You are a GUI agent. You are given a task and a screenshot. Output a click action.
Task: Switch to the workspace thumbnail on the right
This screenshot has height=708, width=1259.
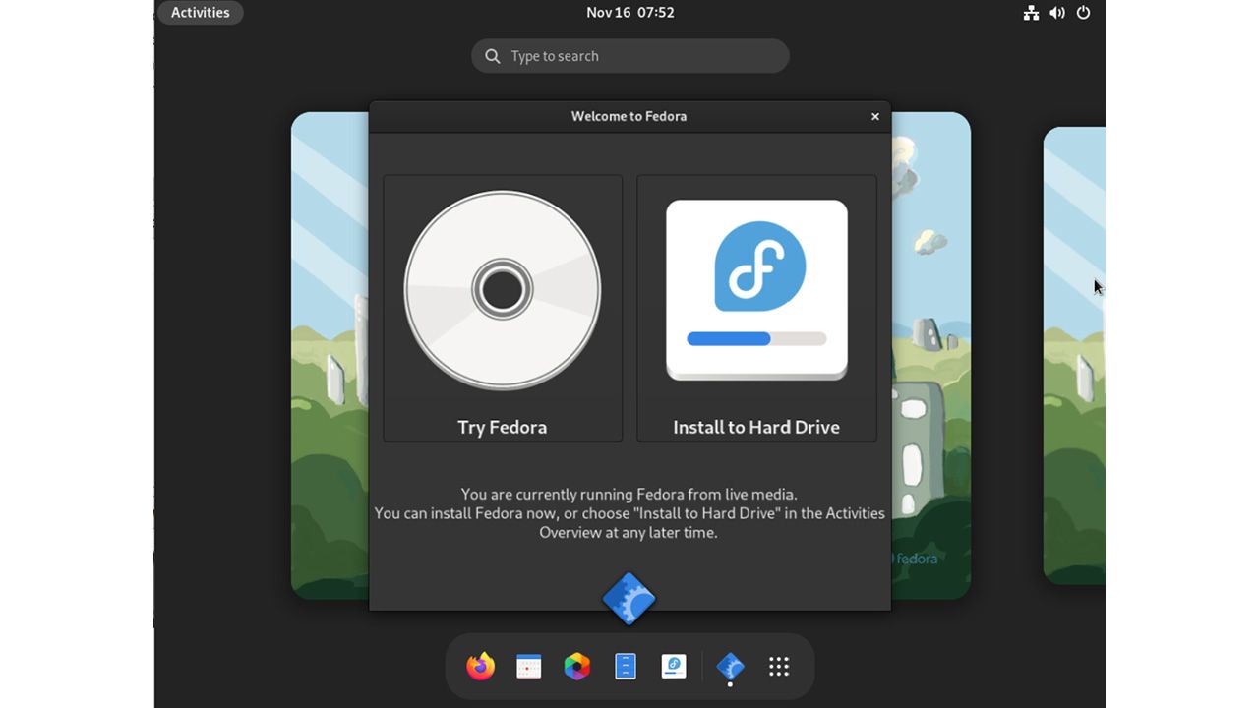tap(1074, 356)
